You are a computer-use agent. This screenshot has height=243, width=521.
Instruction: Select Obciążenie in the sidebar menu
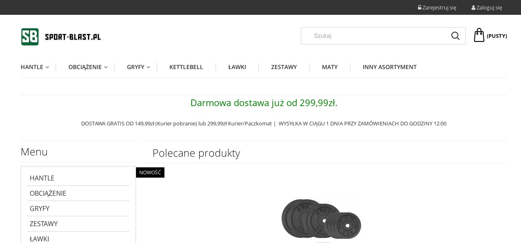[x=48, y=193]
